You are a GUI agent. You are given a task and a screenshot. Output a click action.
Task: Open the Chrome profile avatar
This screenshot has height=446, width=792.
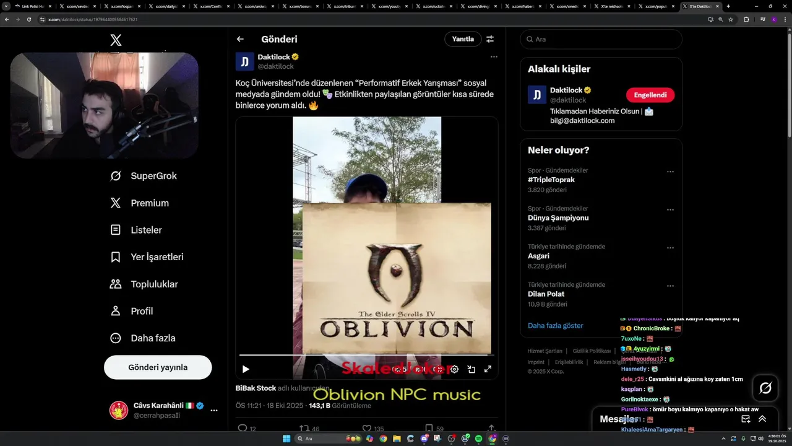(x=773, y=19)
